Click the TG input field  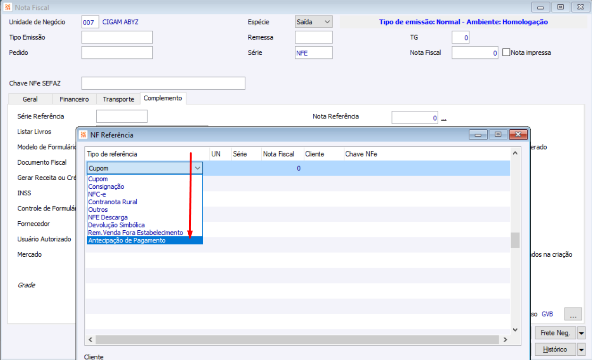tap(460, 37)
